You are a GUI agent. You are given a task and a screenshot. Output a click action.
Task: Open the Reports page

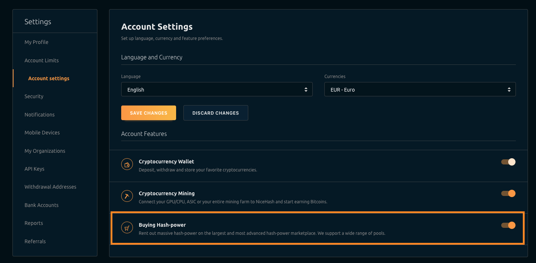pos(34,223)
